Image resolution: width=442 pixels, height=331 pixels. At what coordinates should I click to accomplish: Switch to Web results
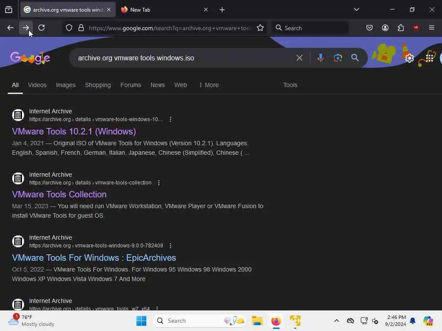click(180, 85)
